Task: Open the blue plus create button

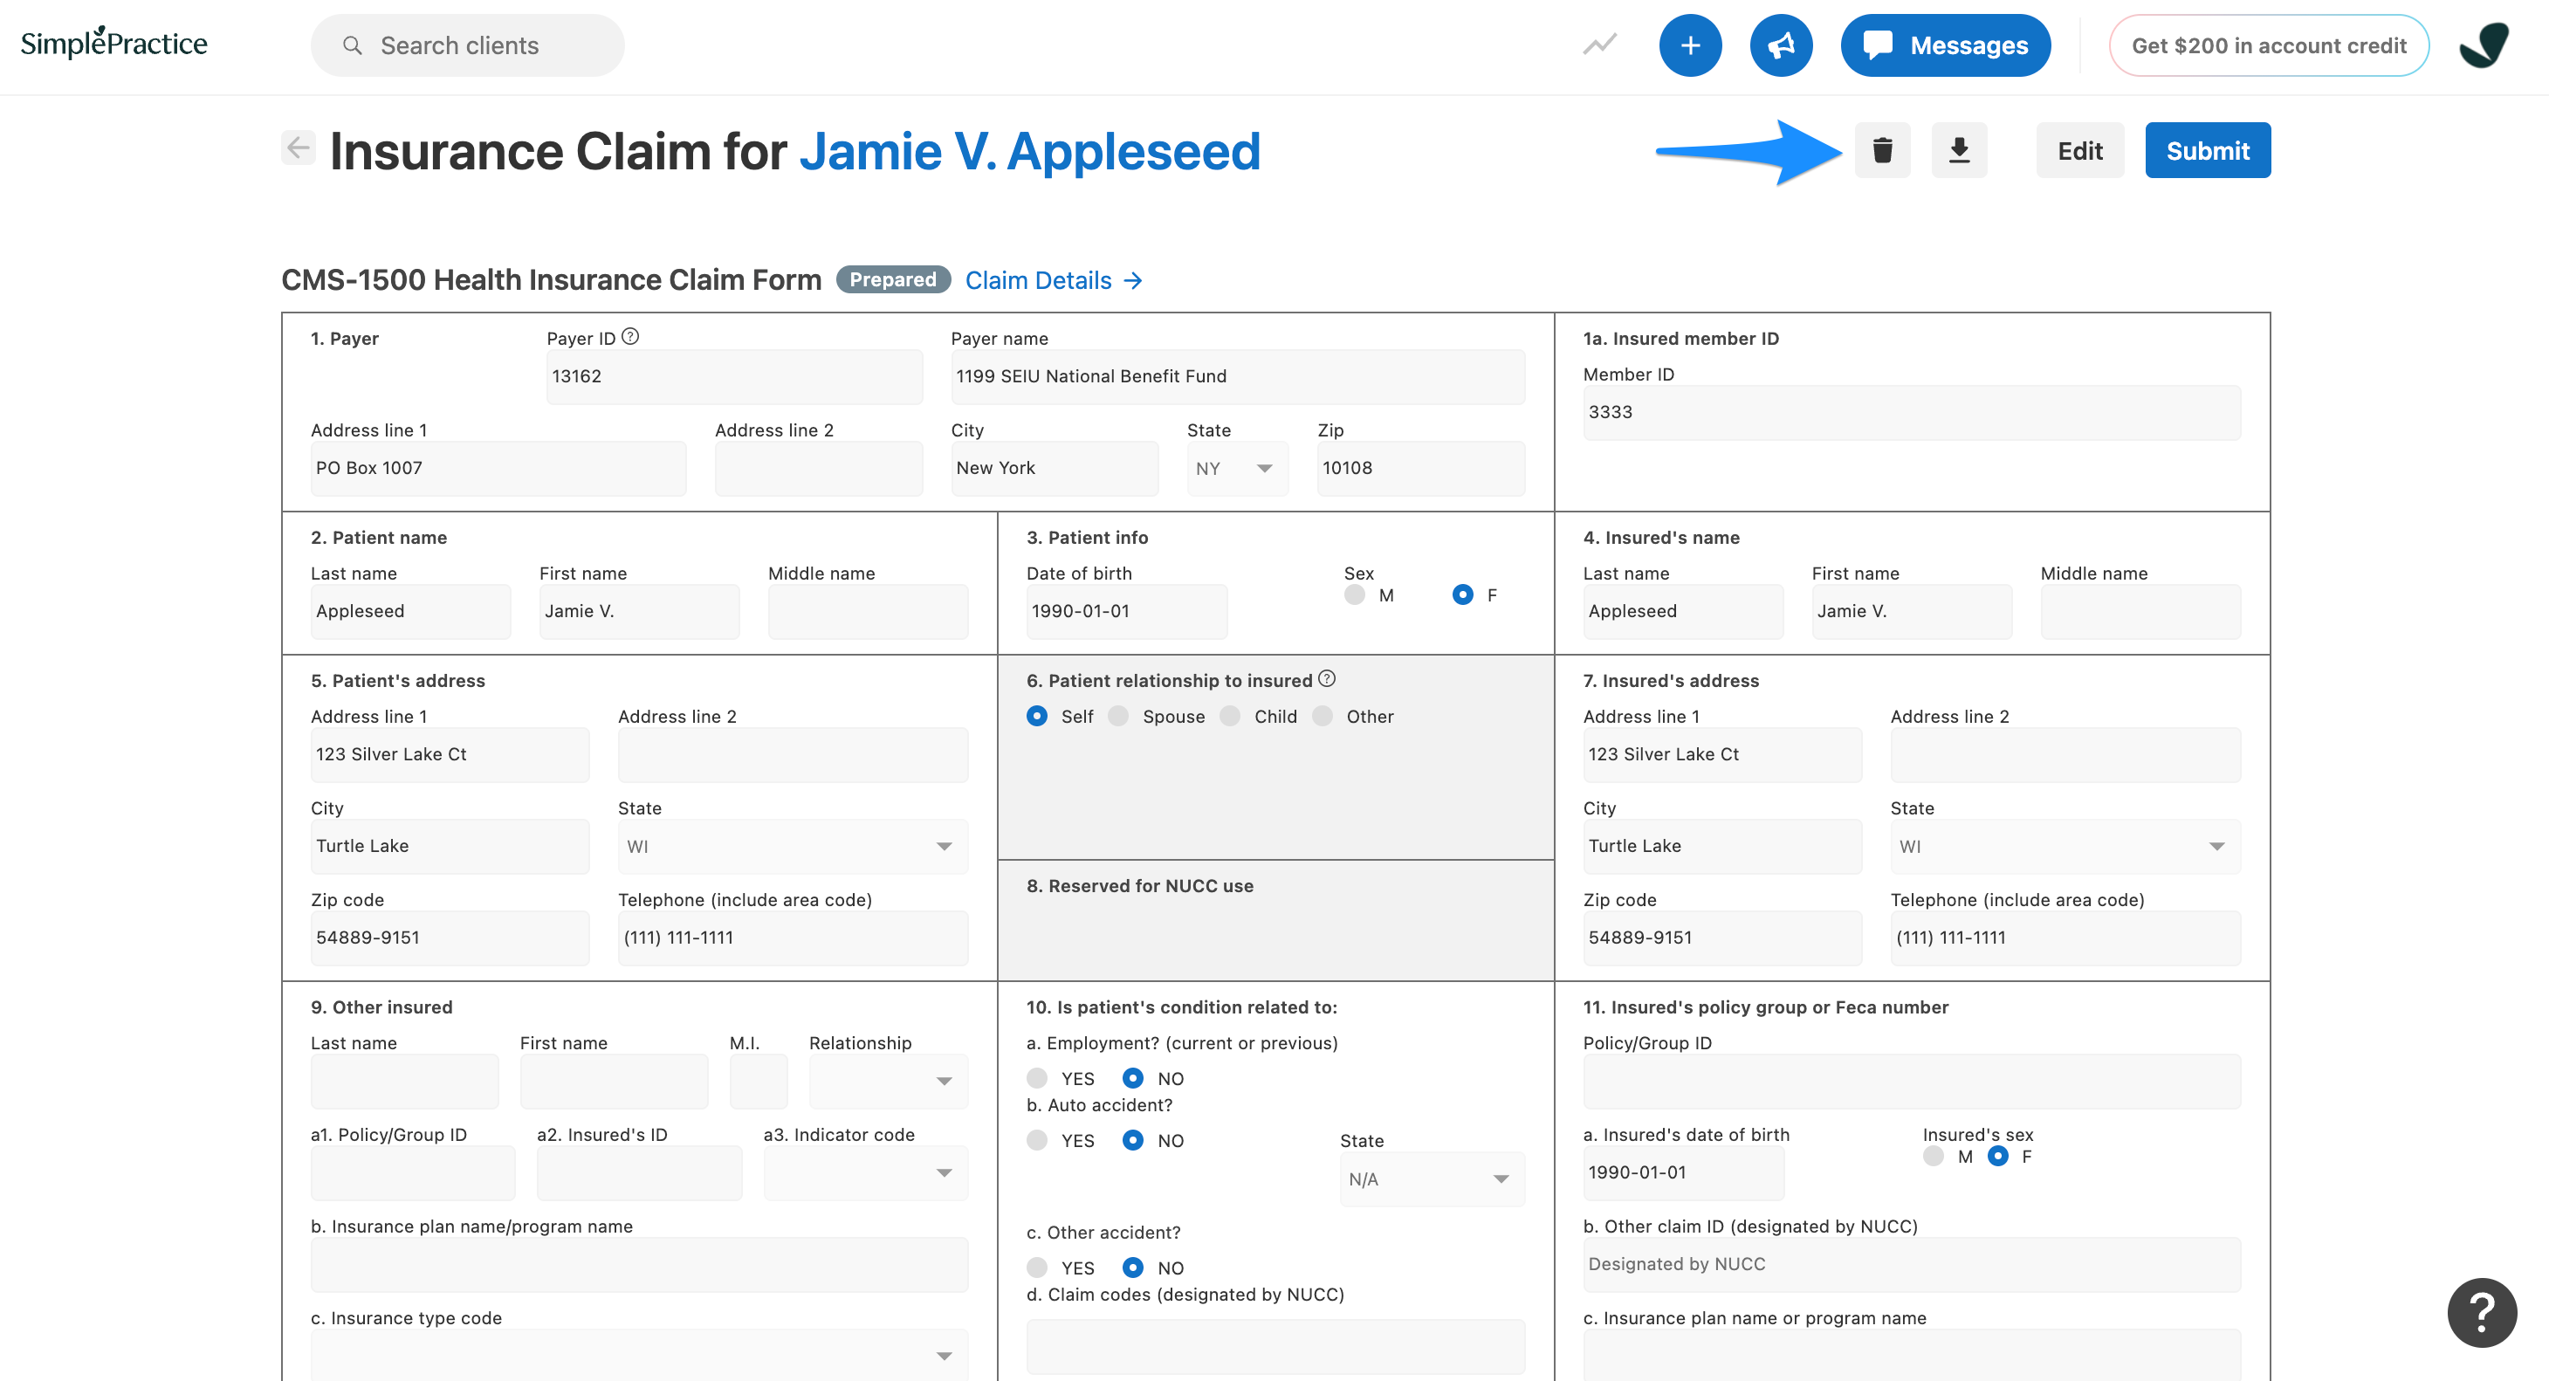Action: (x=1690, y=45)
